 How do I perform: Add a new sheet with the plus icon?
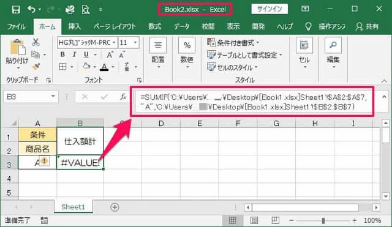coord(115,207)
